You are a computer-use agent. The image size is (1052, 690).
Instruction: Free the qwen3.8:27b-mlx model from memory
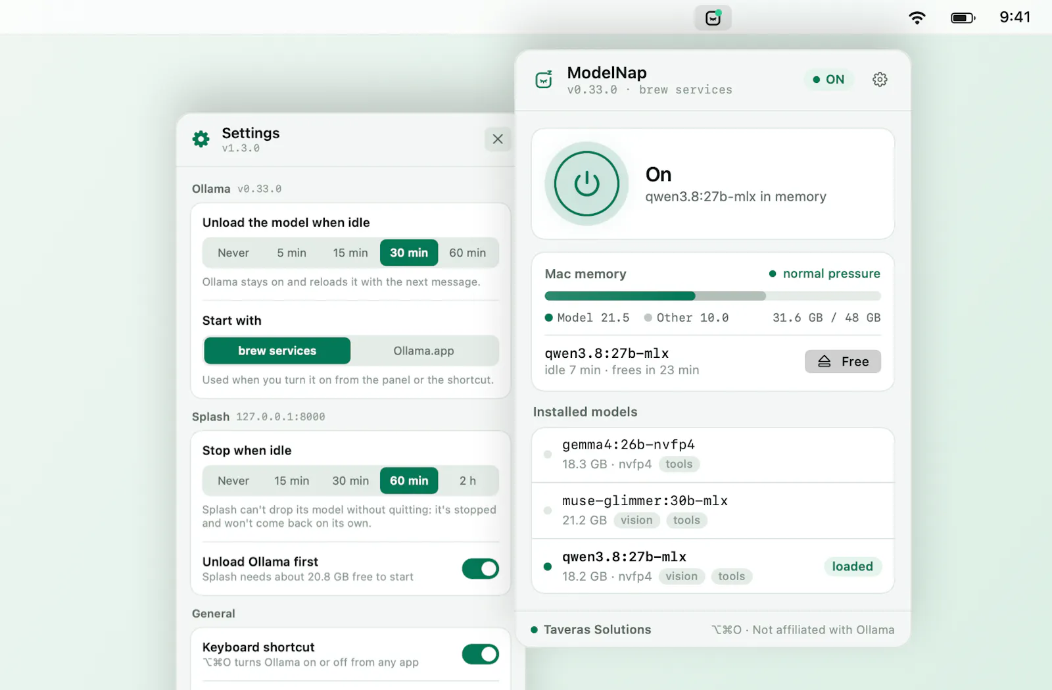pos(842,361)
